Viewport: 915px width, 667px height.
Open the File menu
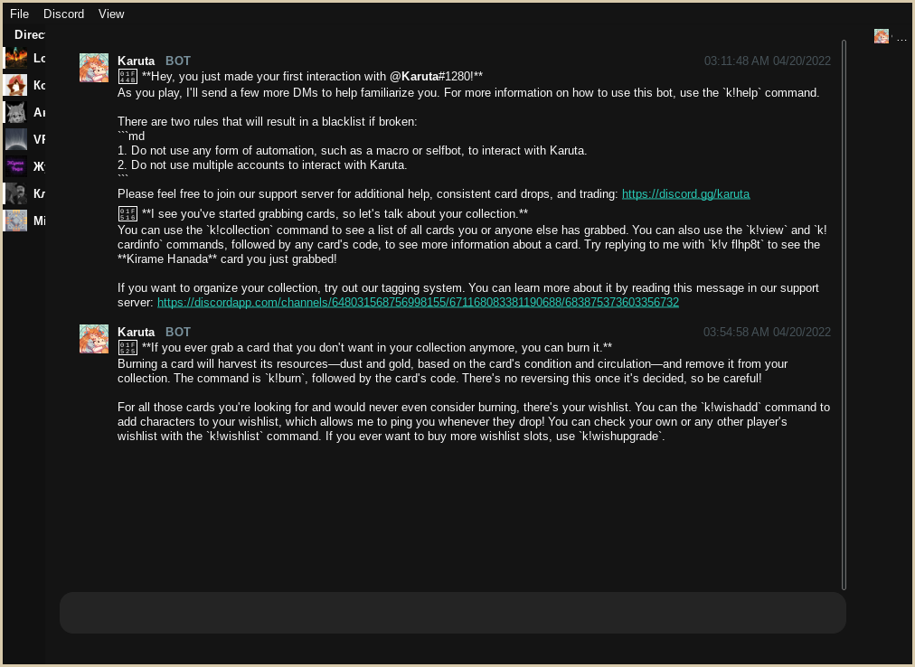pos(19,14)
